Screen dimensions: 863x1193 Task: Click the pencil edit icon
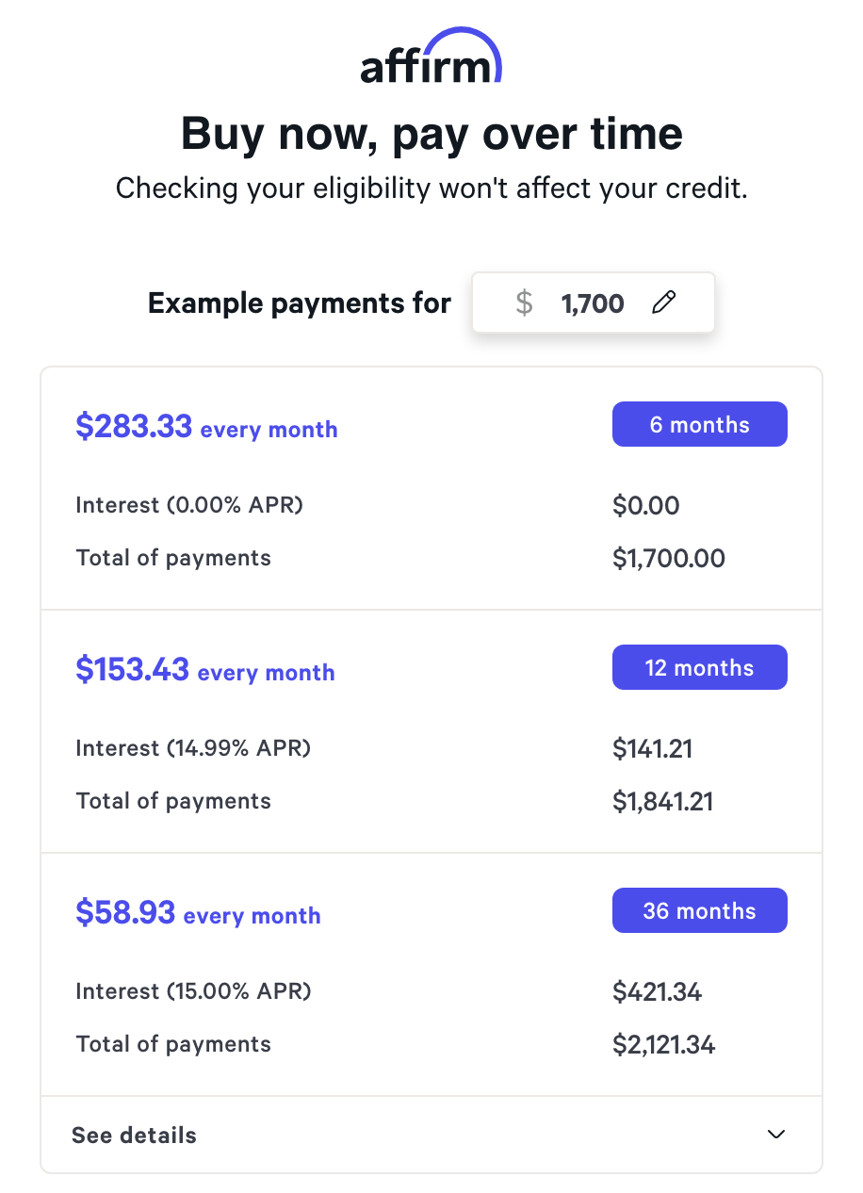pos(664,302)
